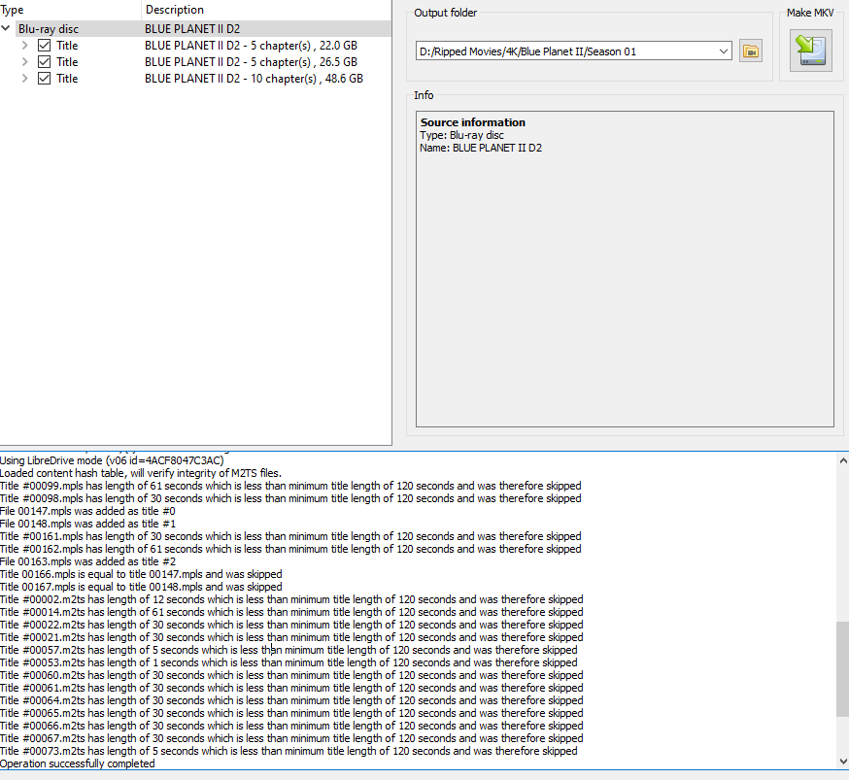Open the output folder dropdown arrow

click(724, 51)
